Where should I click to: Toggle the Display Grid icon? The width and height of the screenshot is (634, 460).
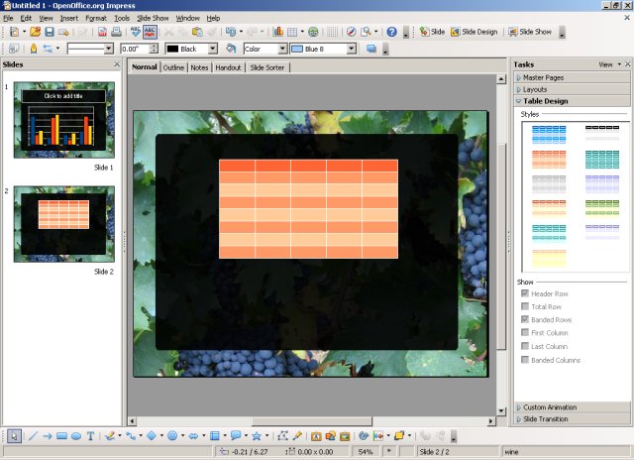click(333, 32)
